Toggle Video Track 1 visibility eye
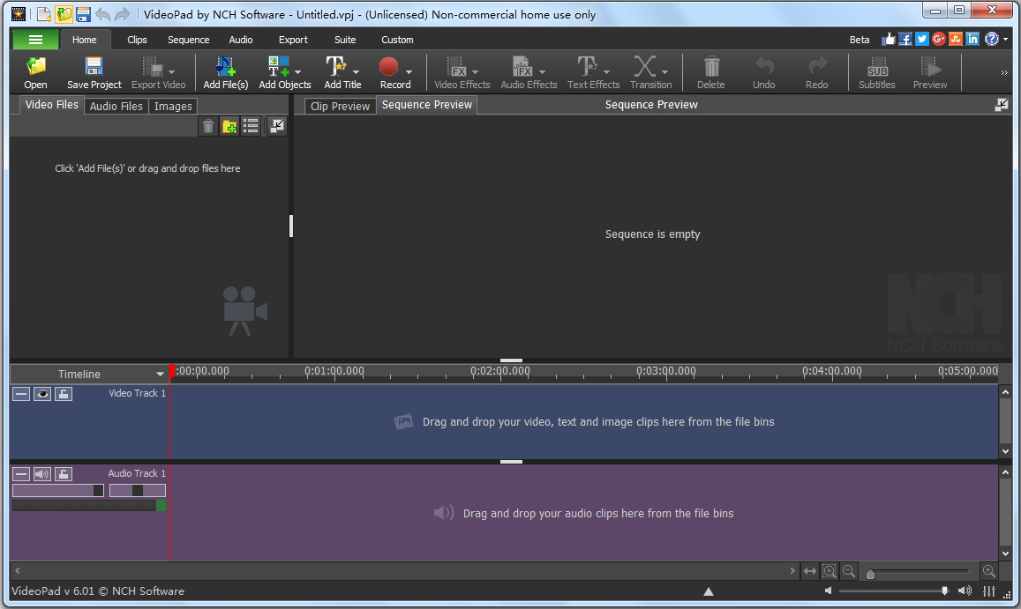Screen dimensions: 1021x609 (x=42, y=394)
